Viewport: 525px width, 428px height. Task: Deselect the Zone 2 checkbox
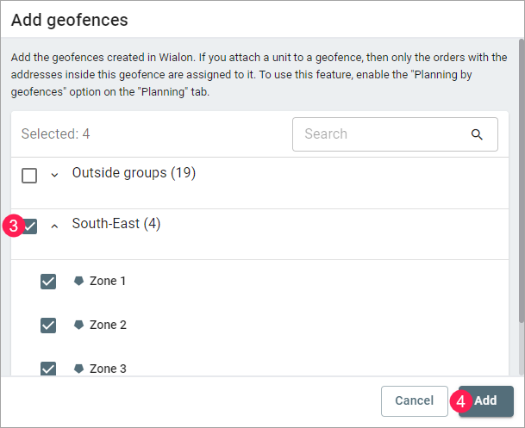coord(48,326)
